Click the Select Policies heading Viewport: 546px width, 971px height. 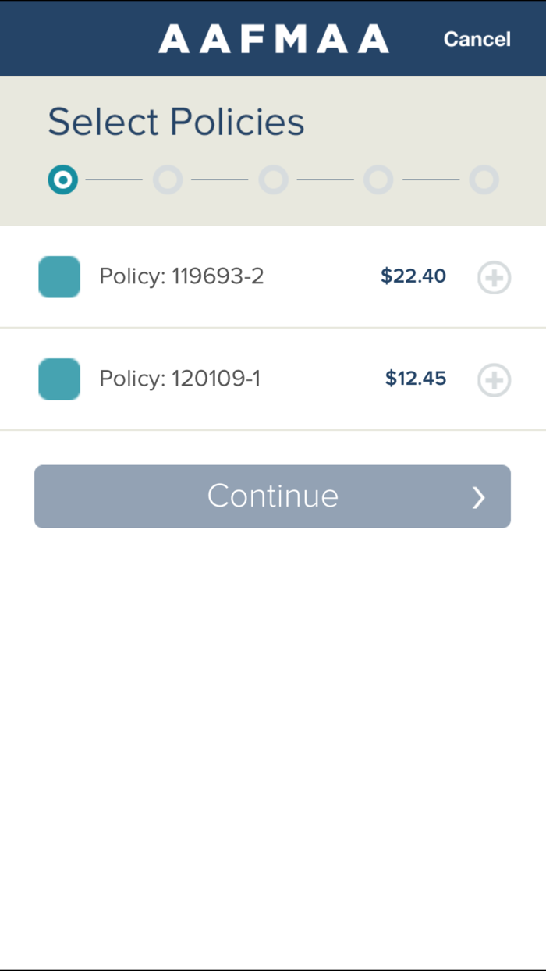tap(176, 123)
